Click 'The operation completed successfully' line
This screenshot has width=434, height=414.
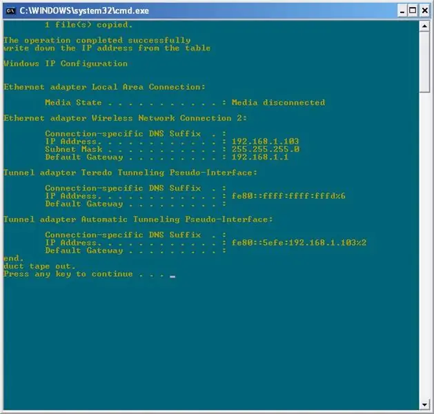click(97, 41)
